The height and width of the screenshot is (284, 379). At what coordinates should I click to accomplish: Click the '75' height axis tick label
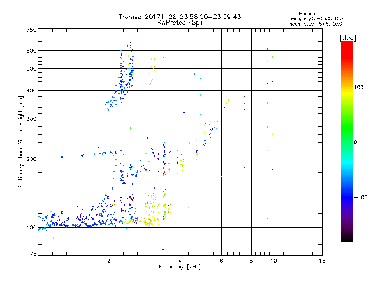[33, 254]
